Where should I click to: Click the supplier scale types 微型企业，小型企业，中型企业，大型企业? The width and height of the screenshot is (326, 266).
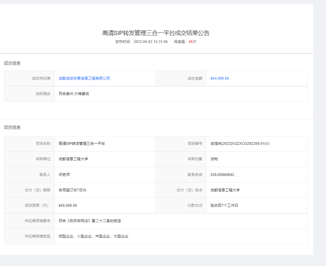pos(93,236)
